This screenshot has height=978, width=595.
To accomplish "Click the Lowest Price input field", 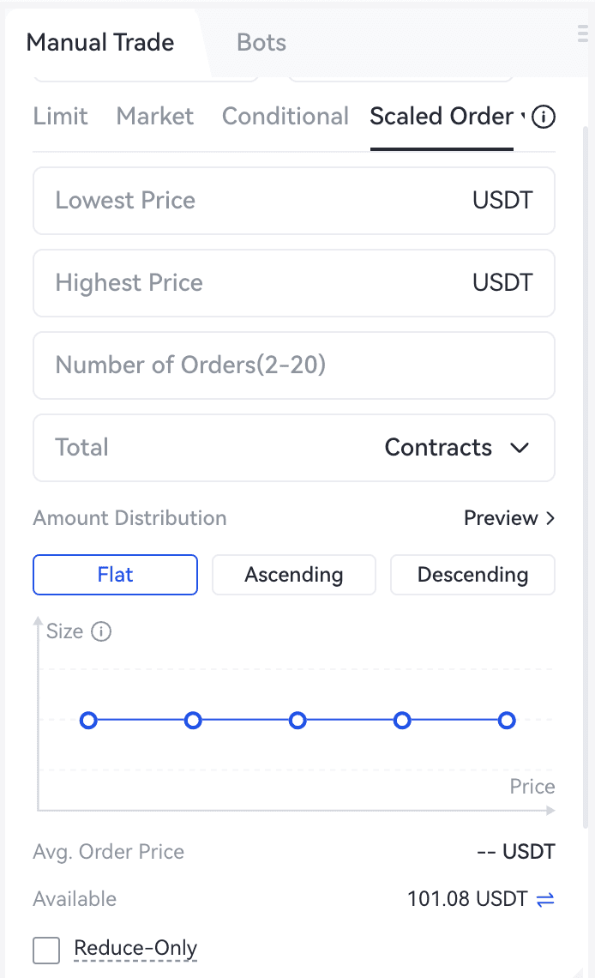I will tap(257, 201).
